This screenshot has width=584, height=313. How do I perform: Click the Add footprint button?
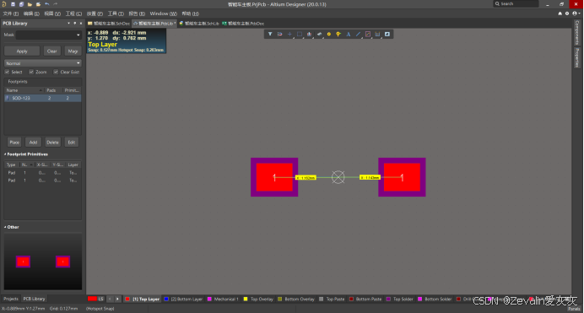click(33, 143)
